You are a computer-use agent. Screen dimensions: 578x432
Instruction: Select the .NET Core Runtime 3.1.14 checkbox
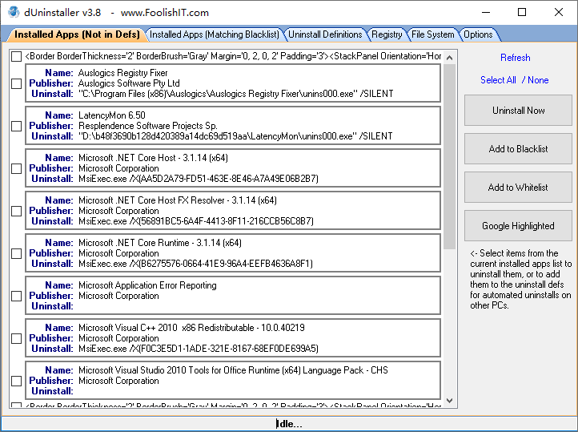[16, 253]
